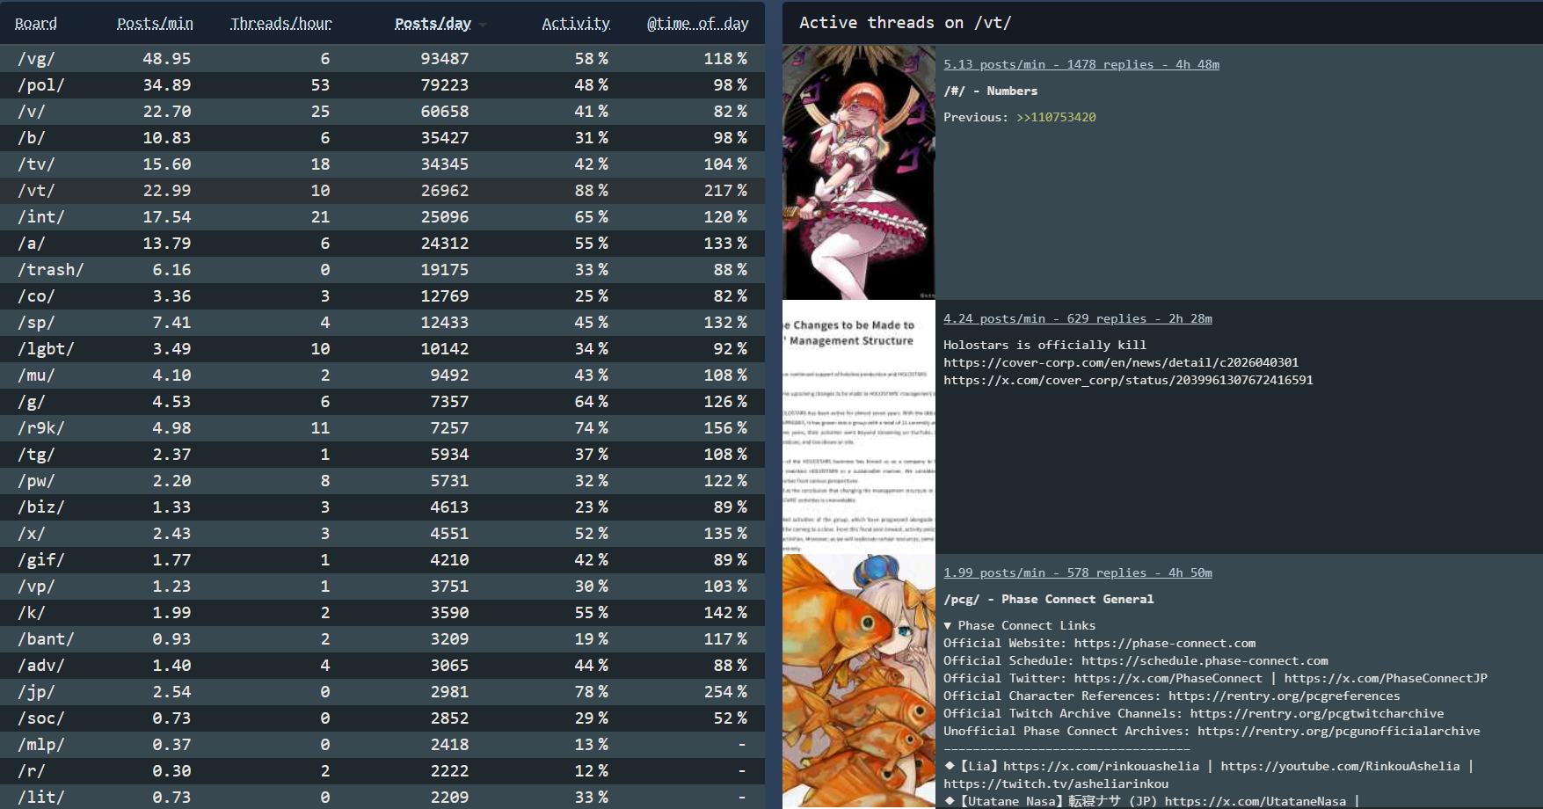
Task: Open the Numbers thread thumbnail image
Action: pyautogui.click(x=859, y=172)
